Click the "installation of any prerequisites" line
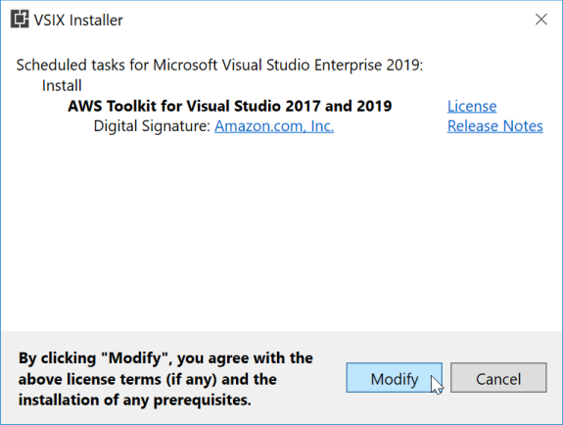Screen dimensions: 563x425 135,400
